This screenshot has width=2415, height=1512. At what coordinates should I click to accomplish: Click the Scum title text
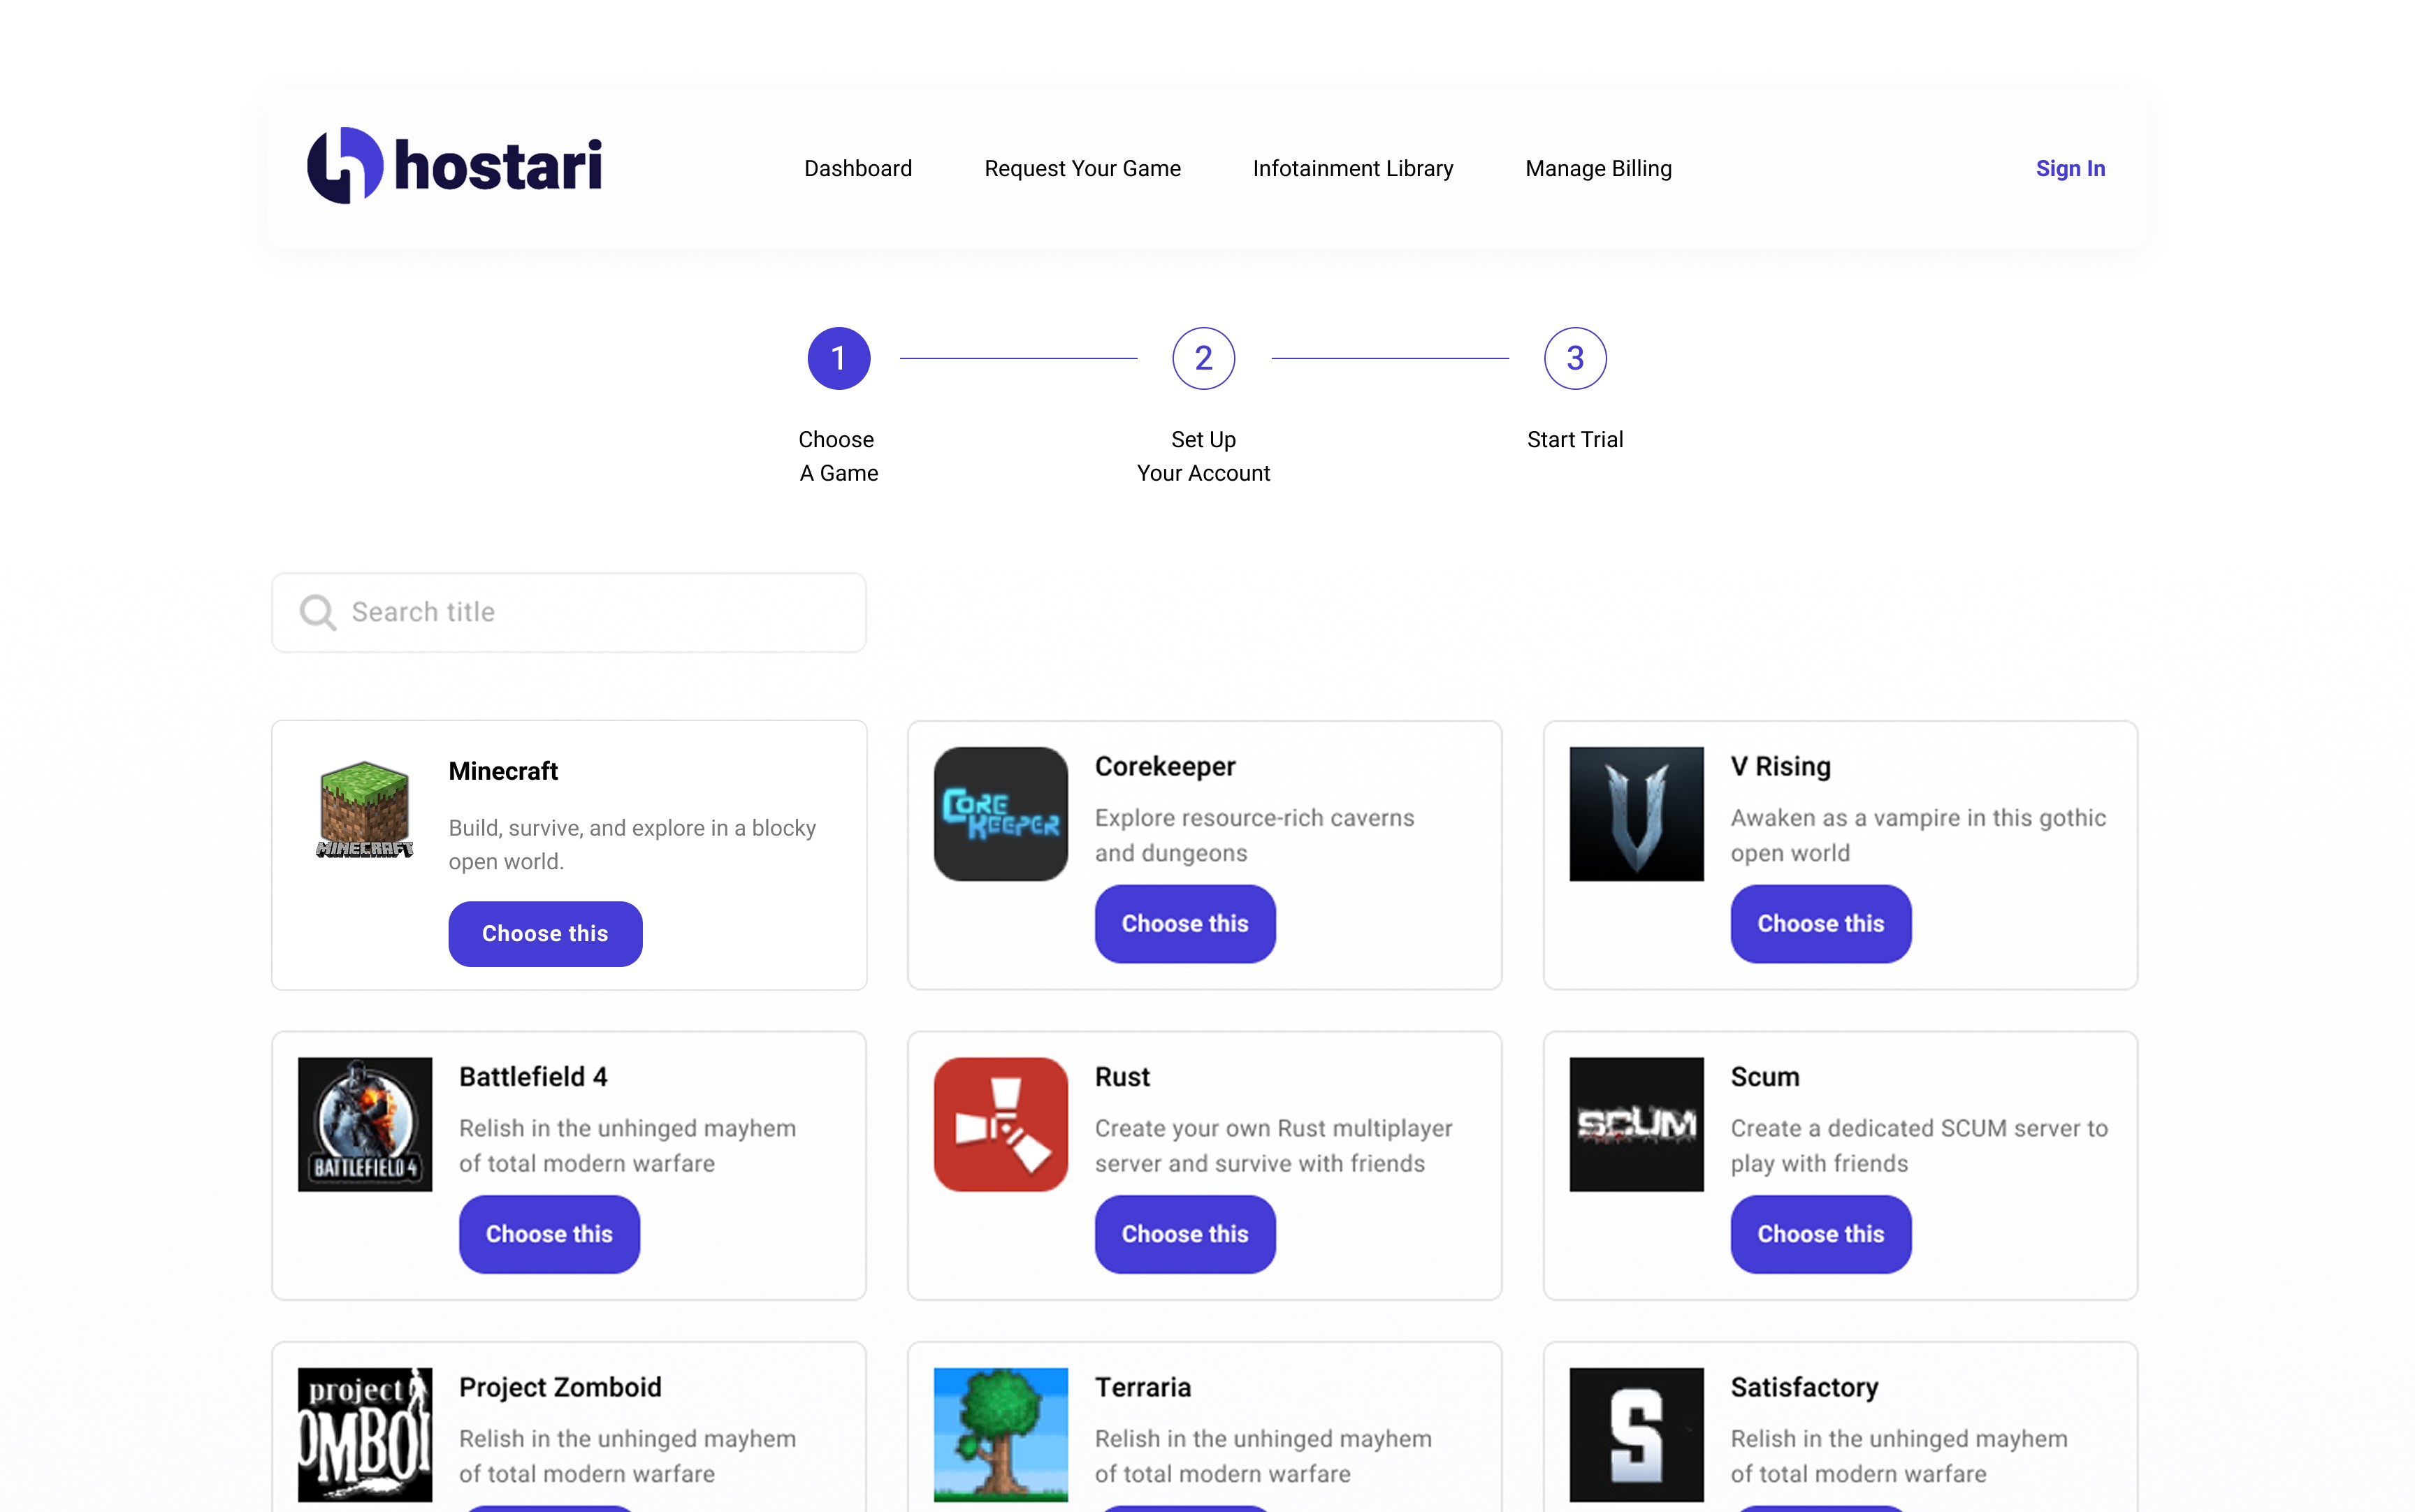pyautogui.click(x=1765, y=1076)
